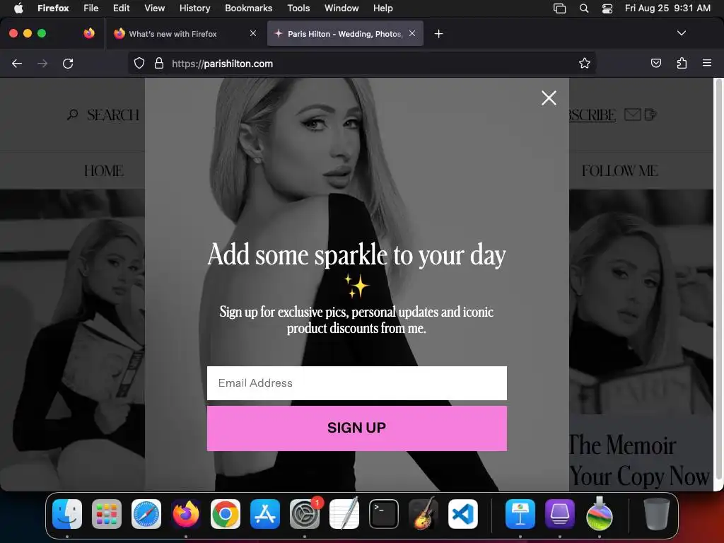Expand the list all tabs chevron
724x543 pixels.
pyautogui.click(x=681, y=33)
